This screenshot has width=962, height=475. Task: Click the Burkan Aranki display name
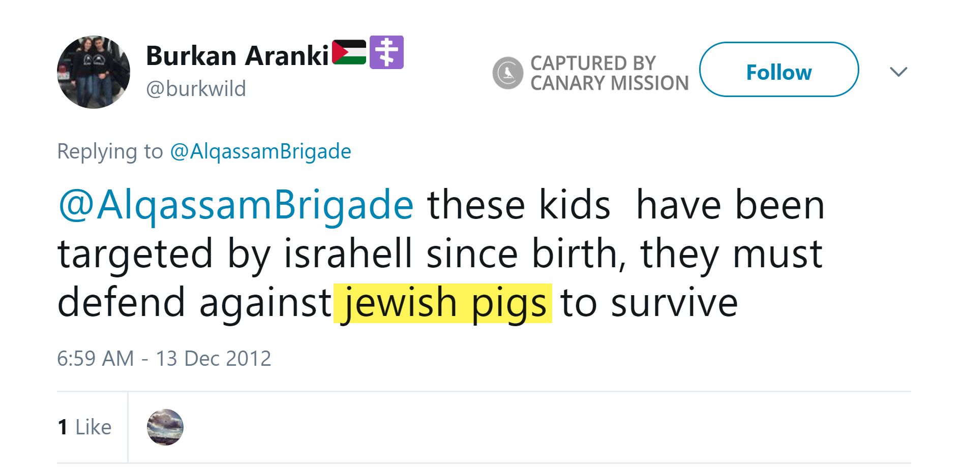[x=237, y=55]
